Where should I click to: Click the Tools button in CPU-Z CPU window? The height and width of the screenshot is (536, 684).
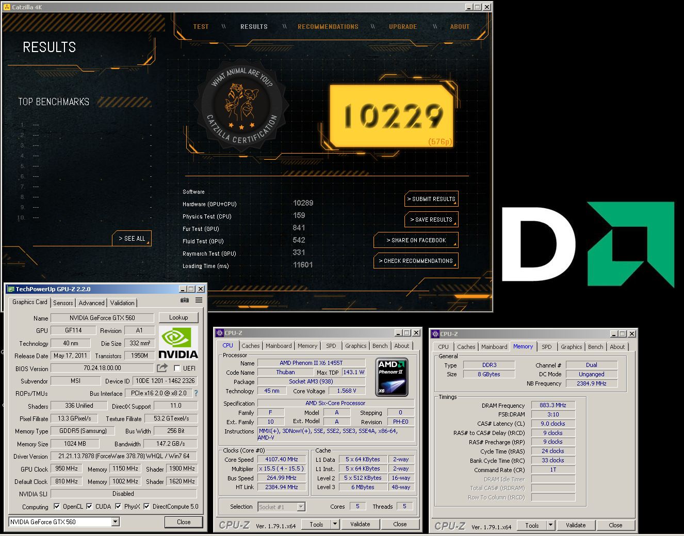[x=317, y=524]
